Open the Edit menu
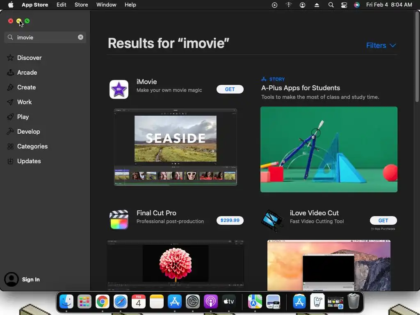The image size is (420, 315). click(x=62, y=5)
